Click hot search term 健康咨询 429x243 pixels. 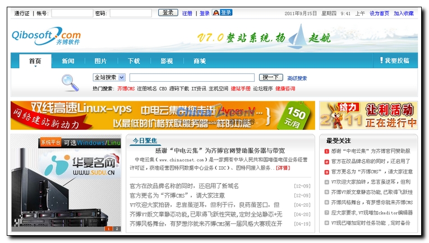point(285,88)
